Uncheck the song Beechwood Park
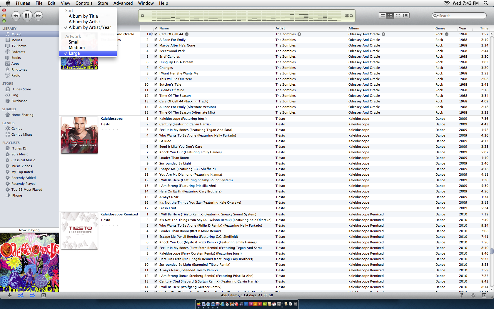This screenshot has width=494, height=309. (156, 51)
